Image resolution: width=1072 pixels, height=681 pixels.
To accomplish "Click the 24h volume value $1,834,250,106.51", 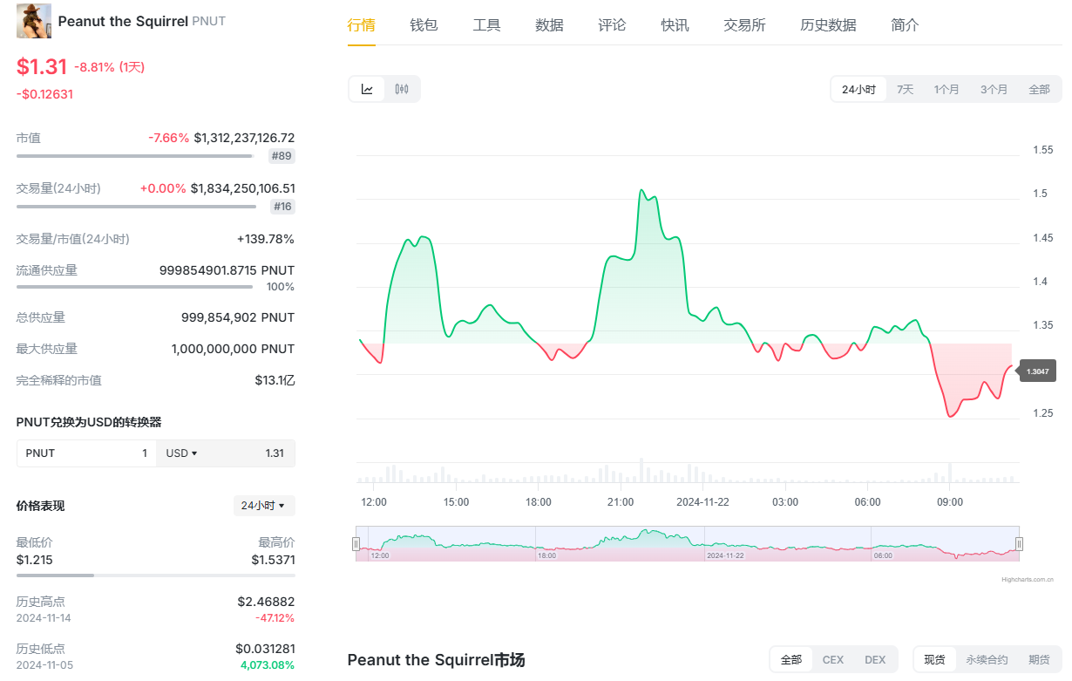I will (242, 188).
